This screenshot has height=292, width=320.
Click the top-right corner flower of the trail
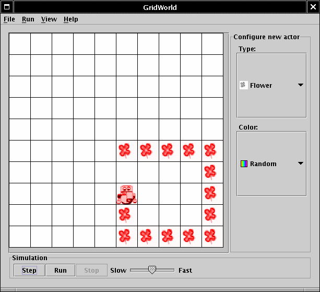[210, 151]
